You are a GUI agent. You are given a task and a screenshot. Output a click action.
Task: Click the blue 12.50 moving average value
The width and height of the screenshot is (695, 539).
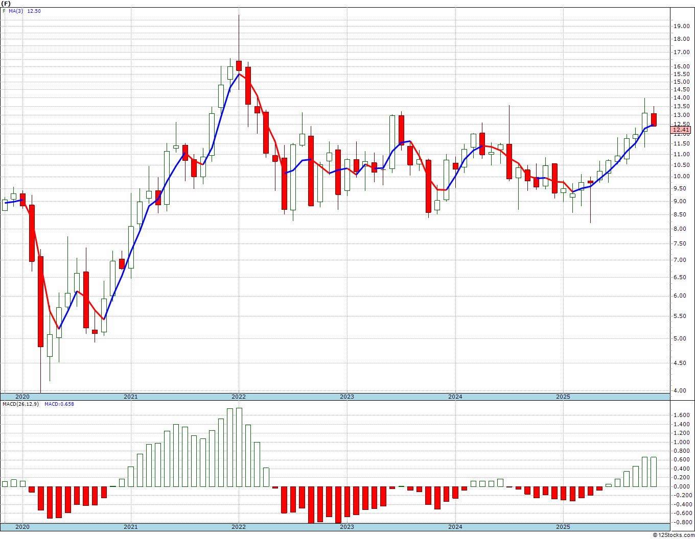click(x=34, y=11)
